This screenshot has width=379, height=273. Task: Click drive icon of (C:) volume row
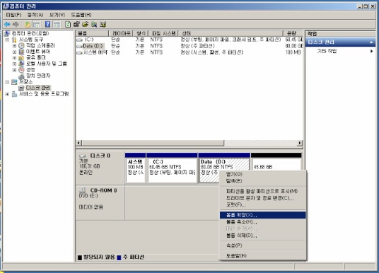79,40
